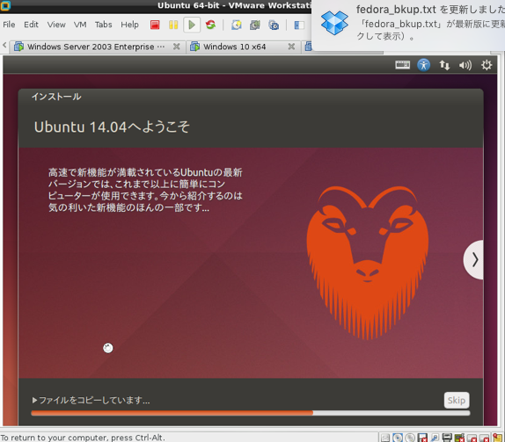Image resolution: width=505 pixels, height=442 pixels.
Task: Revert to snapshot using the rewind-clock icon
Action: 255,25
